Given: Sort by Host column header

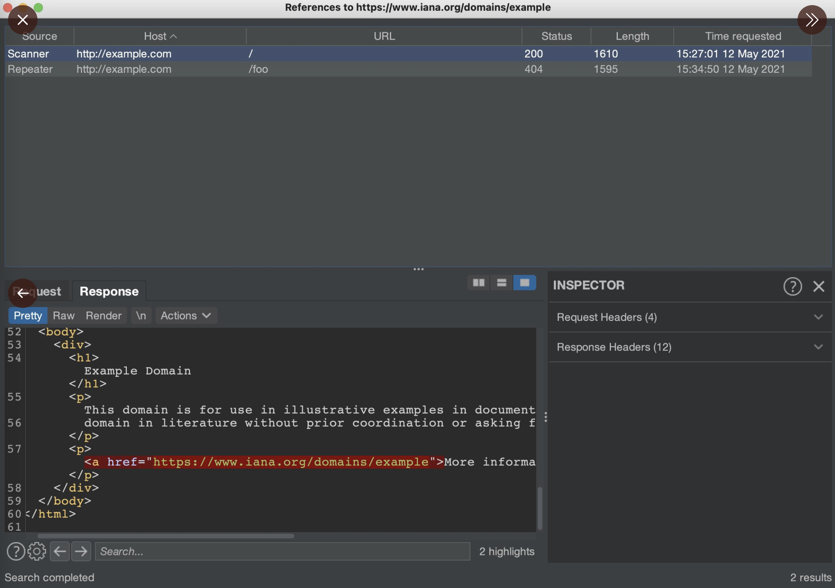Looking at the screenshot, I should pos(160,36).
